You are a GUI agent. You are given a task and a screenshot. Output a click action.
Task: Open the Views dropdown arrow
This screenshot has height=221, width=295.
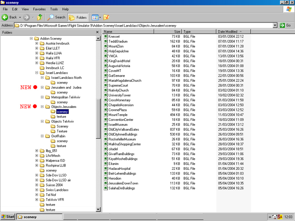coord(100,17)
